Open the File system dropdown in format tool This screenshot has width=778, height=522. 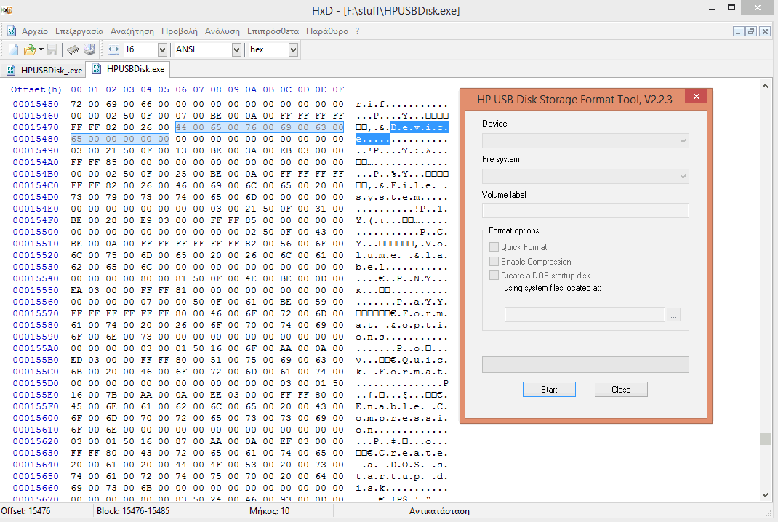tap(585, 177)
